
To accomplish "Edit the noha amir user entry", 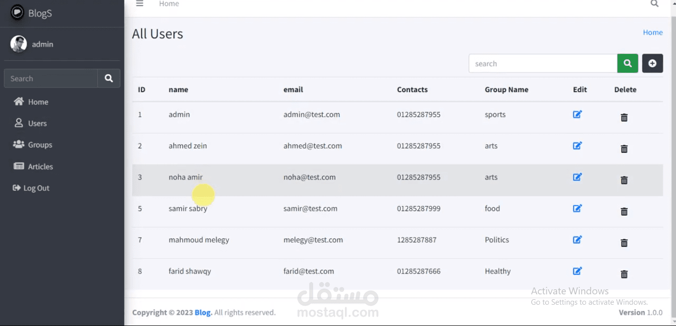I will point(577,177).
